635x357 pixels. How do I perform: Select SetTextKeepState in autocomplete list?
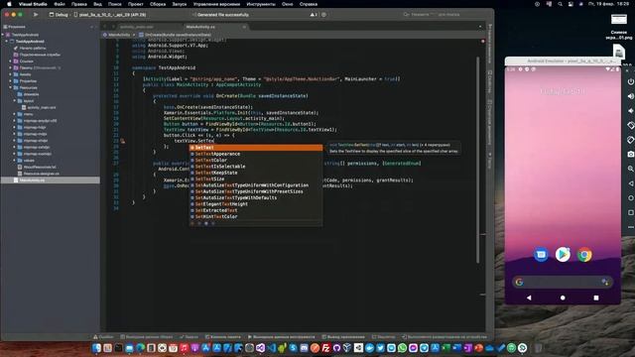pos(256,173)
